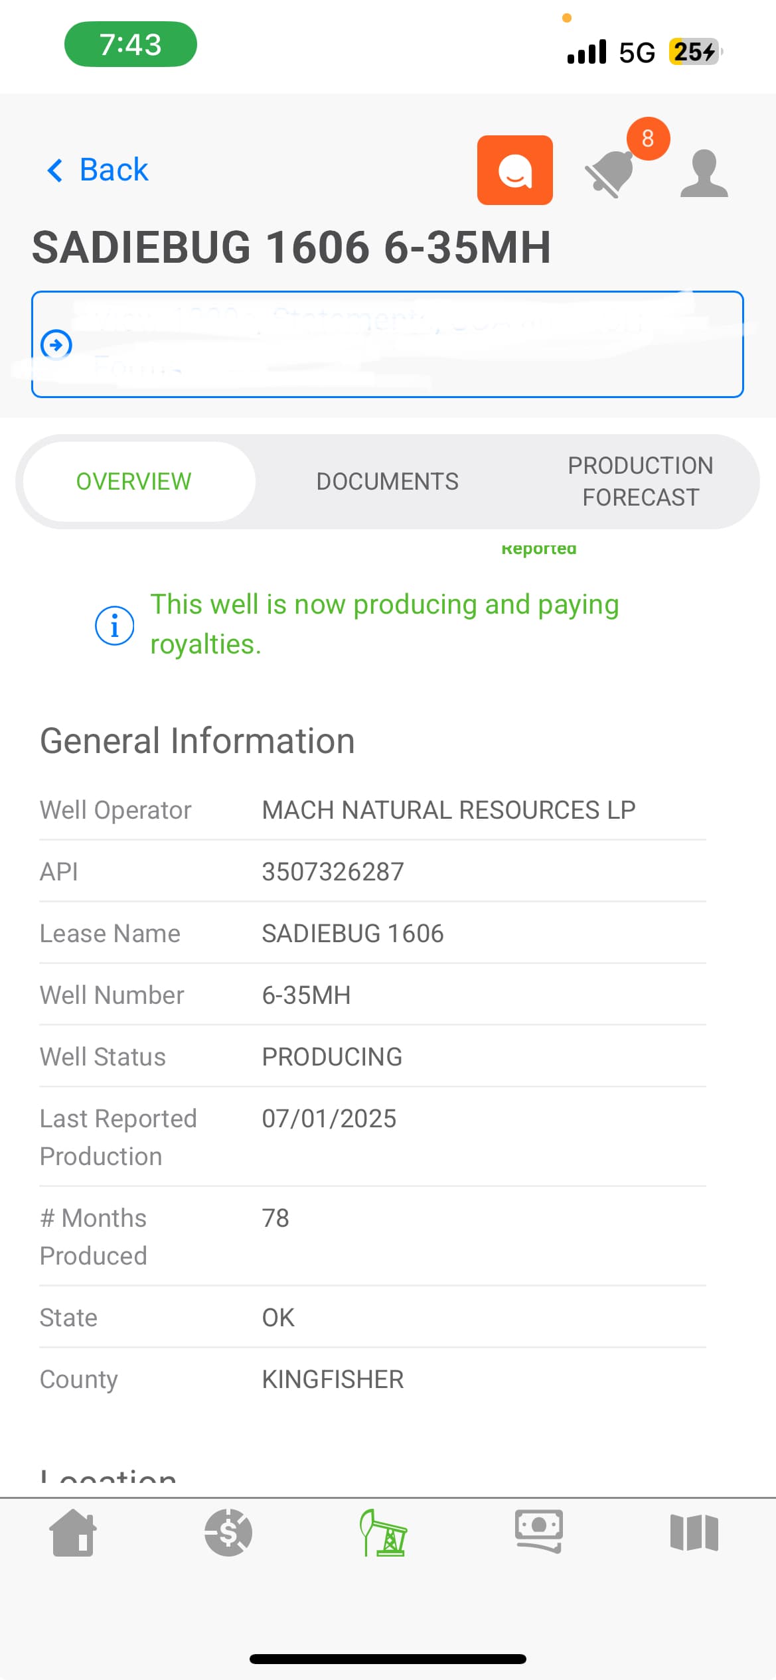Image resolution: width=776 pixels, height=1680 pixels.
Task: Go Back to previous screen
Action: [x=114, y=170]
